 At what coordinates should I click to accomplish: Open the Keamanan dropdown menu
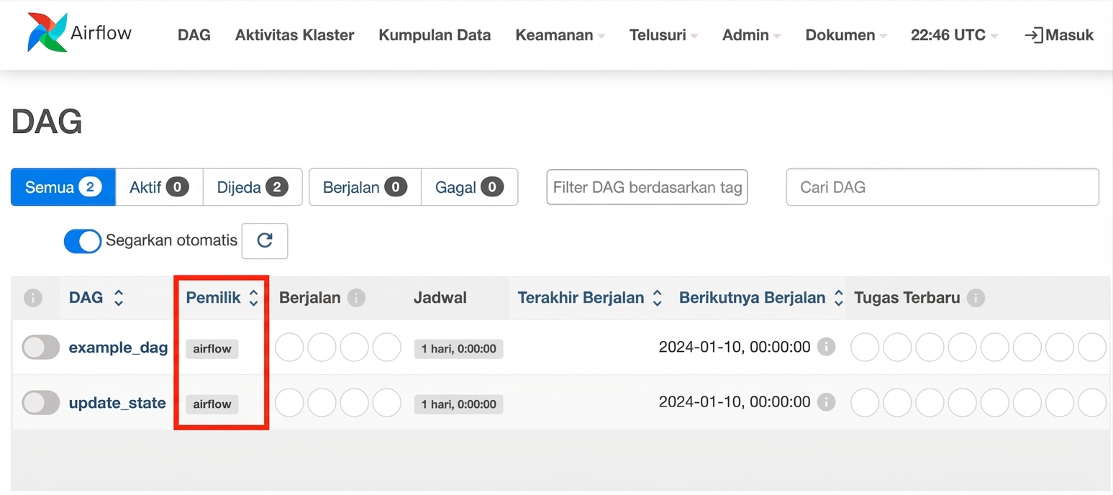pyautogui.click(x=560, y=35)
